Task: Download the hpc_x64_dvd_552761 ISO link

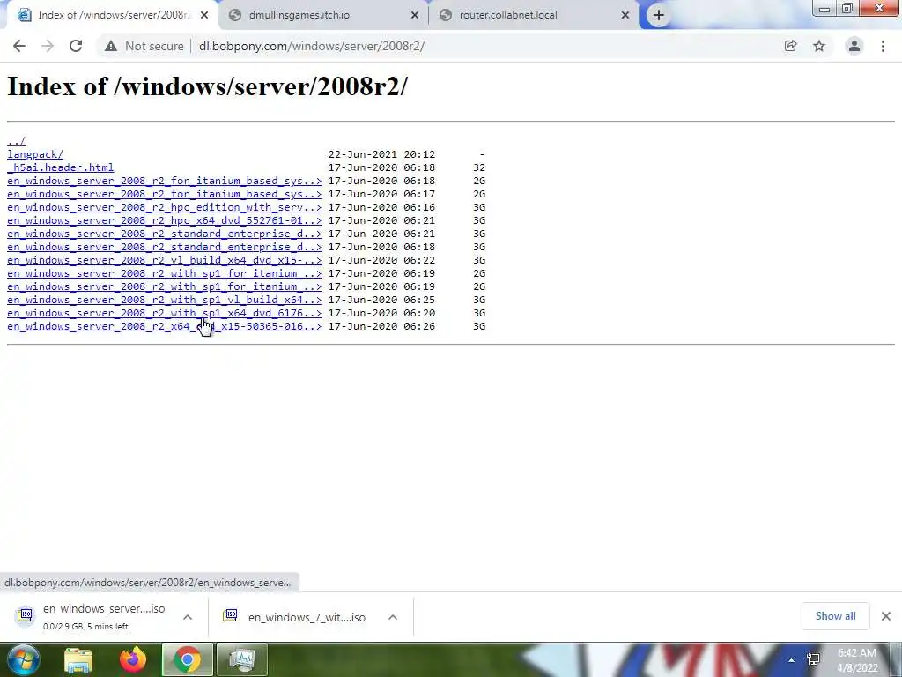Action: (x=164, y=220)
